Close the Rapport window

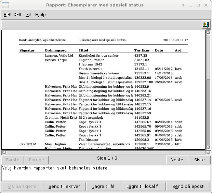pyautogui.click(x=206, y=5)
